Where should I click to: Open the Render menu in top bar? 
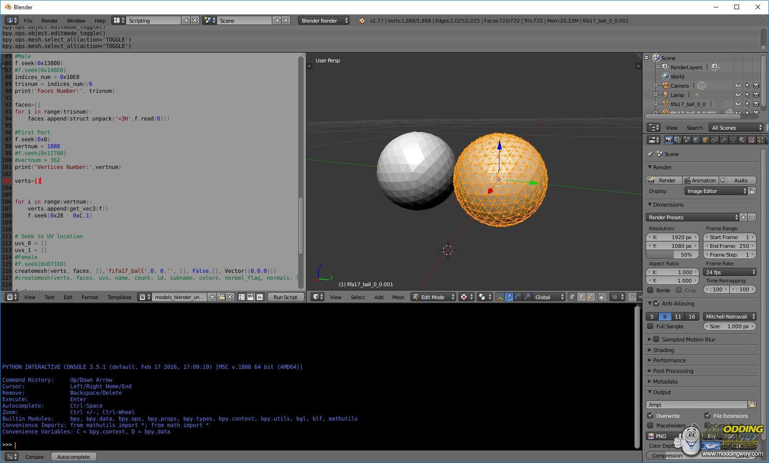click(x=49, y=21)
